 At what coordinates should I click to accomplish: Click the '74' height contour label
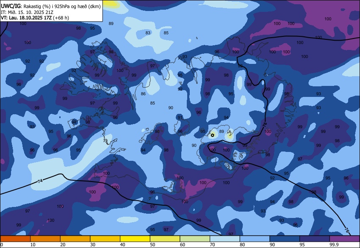[x=40, y=181]
